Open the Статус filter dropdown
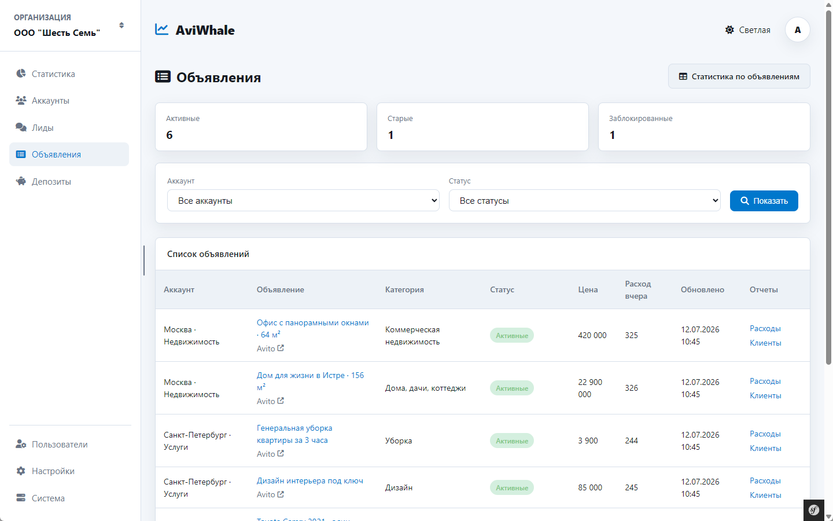This screenshot has height=521, width=833. pyautogui.click(x=585, y=200)
